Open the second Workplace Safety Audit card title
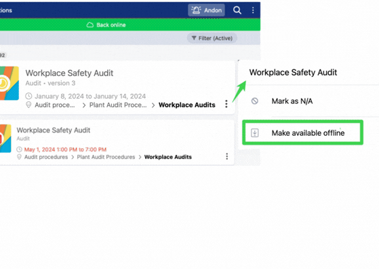379x269 pixels. (x=54, y=130)
